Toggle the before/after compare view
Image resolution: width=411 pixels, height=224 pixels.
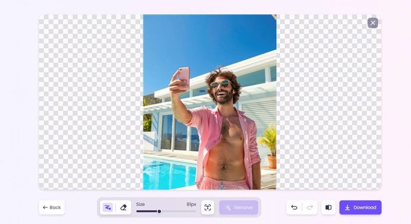click(x=328, y=208)
